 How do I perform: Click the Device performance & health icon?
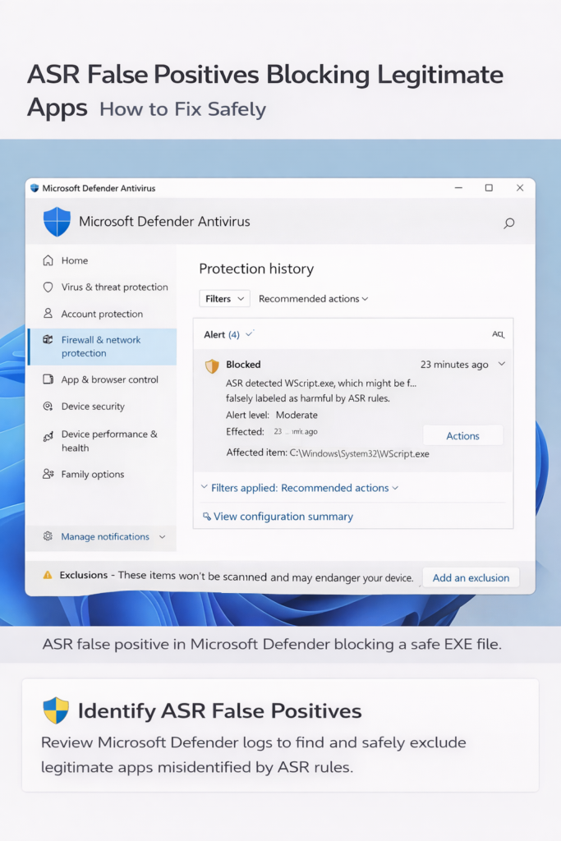click(x=48, y=436)
